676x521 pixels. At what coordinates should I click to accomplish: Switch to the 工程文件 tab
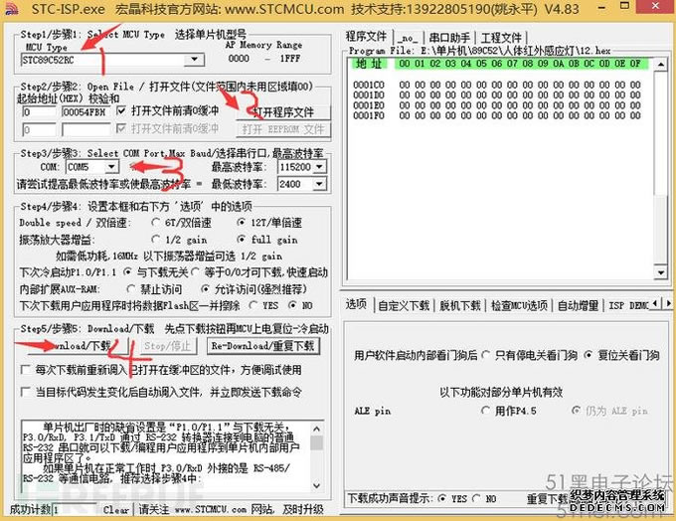coord(502,37)
